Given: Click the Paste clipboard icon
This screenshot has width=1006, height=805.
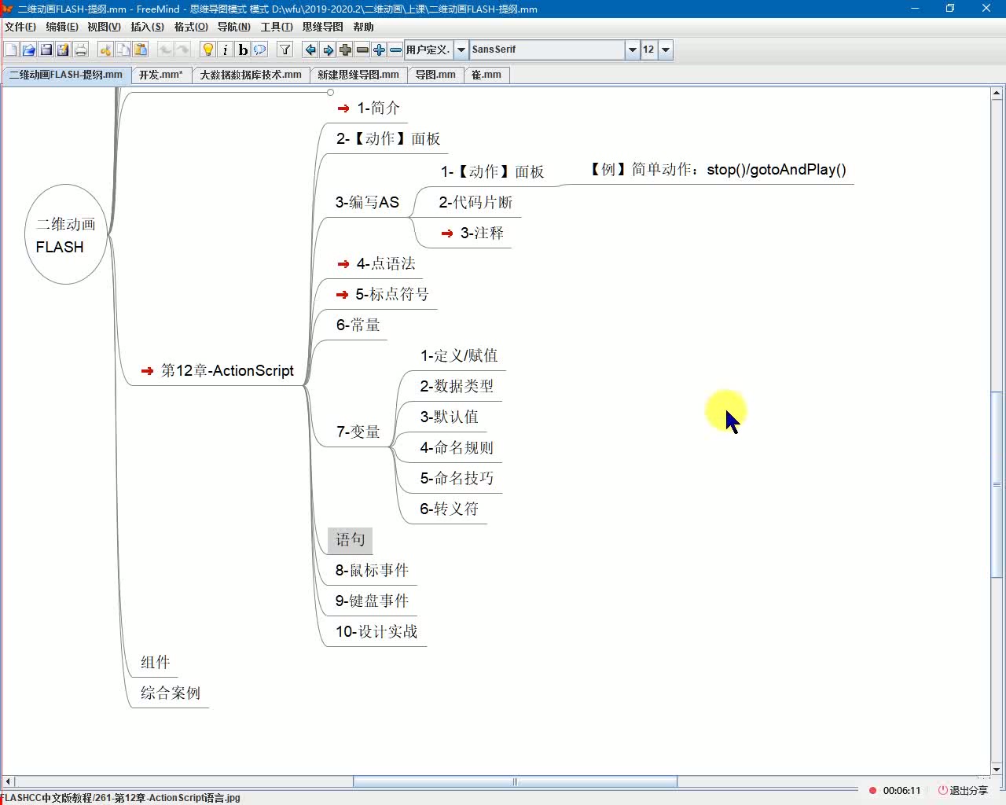Looking at the screenshot, I should click(140, 50).
